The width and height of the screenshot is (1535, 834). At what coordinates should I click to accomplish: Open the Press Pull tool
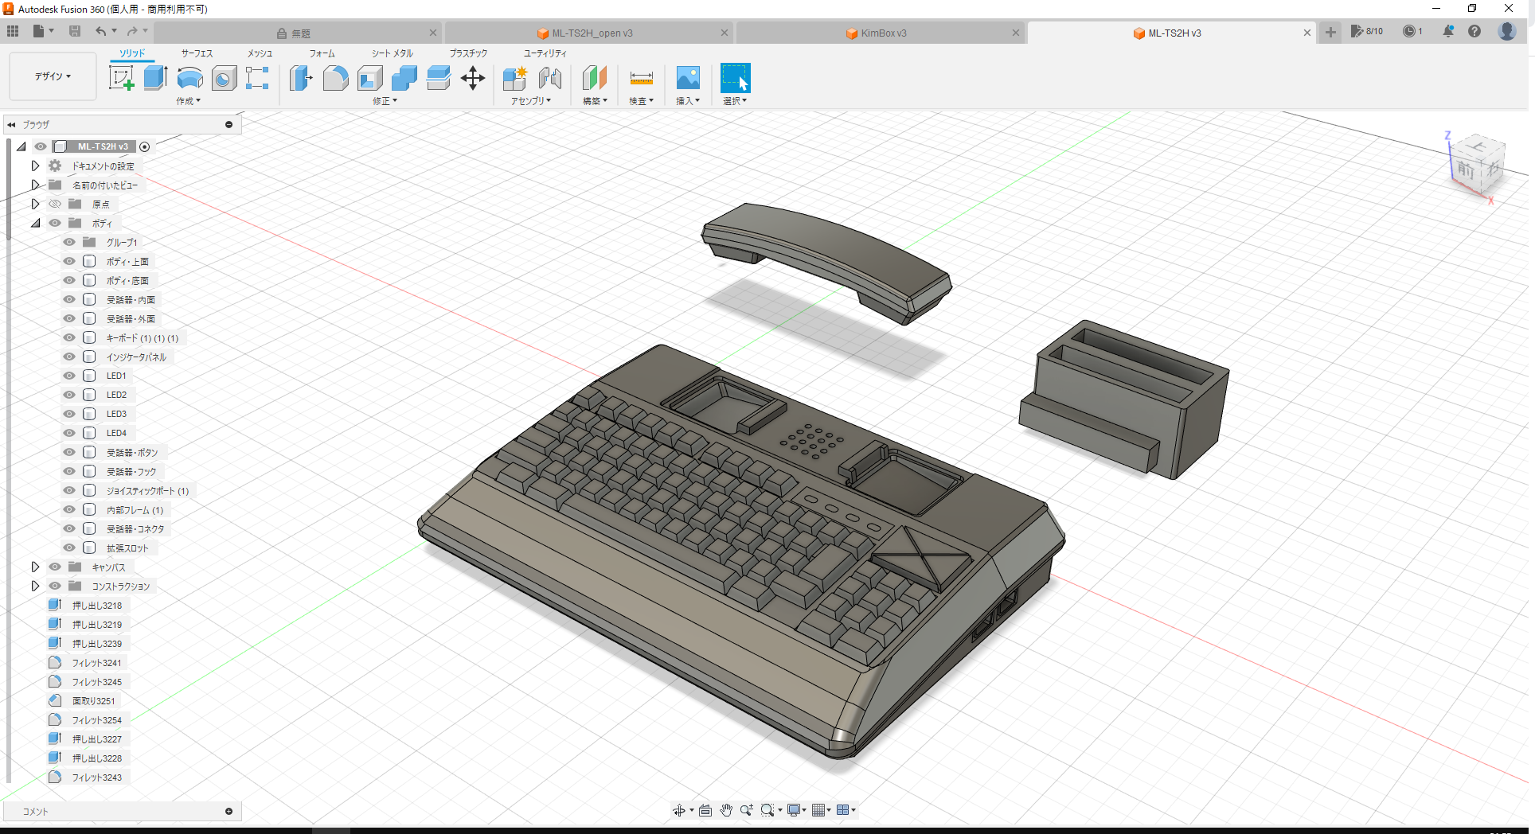pos(300,77)
